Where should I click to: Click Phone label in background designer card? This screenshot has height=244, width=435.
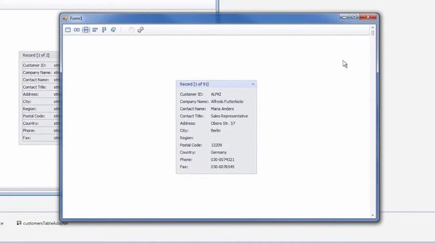[x=29, y=131]
